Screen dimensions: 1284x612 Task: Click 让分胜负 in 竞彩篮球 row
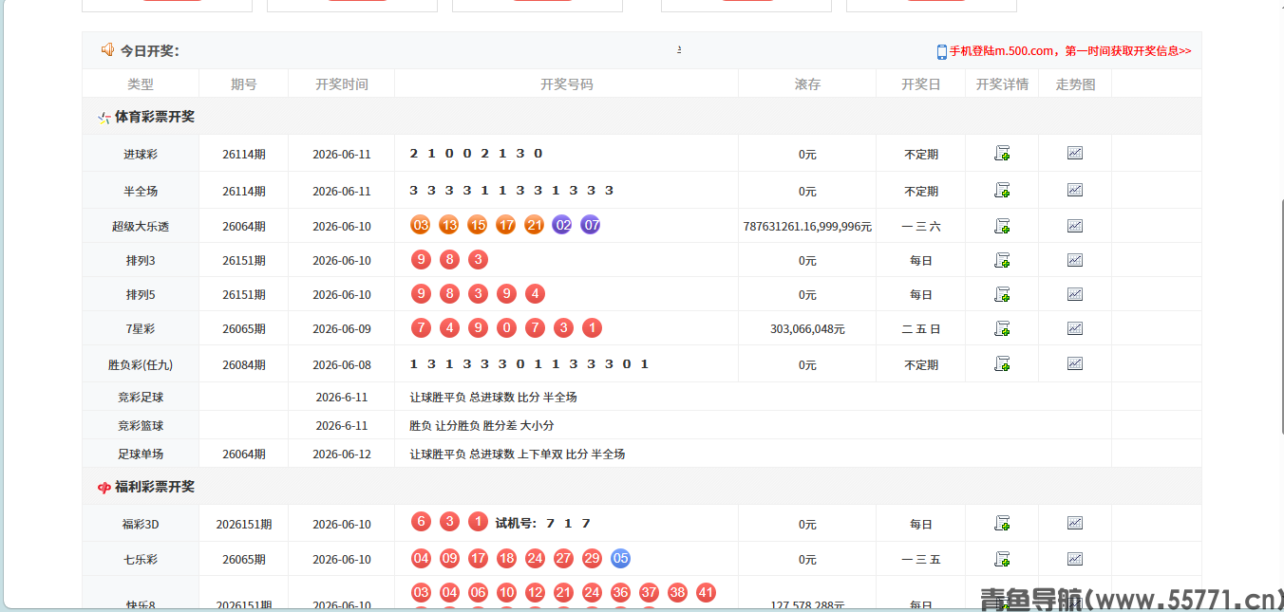click(x=458, y=426)
